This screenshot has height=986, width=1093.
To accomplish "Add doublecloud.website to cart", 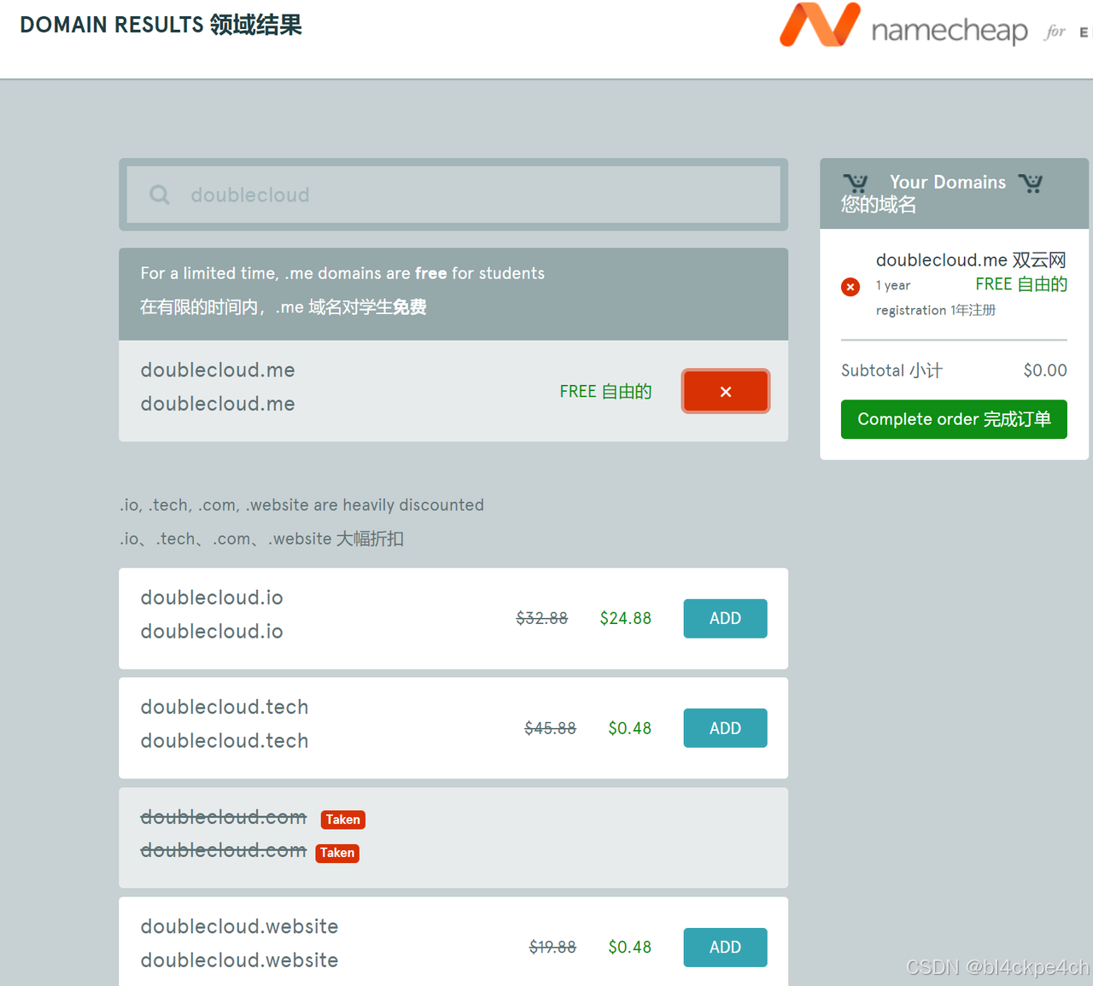I will click(725, 947).
